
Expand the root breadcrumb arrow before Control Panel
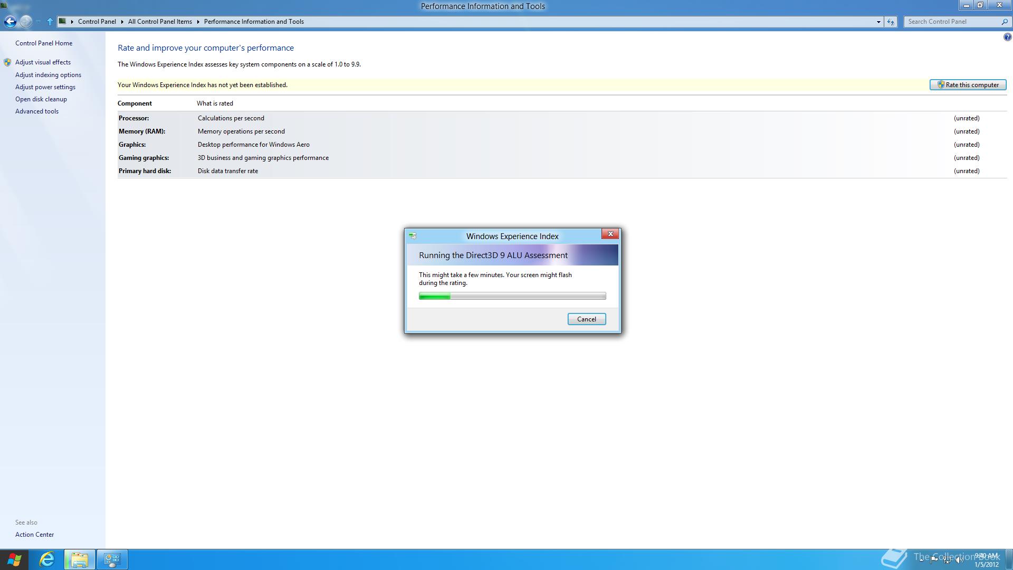pos(72,22)
